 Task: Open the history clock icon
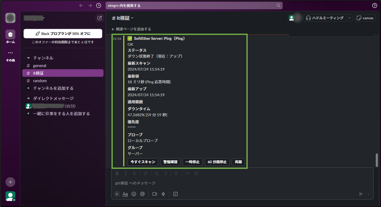click(x=99, y=5)
